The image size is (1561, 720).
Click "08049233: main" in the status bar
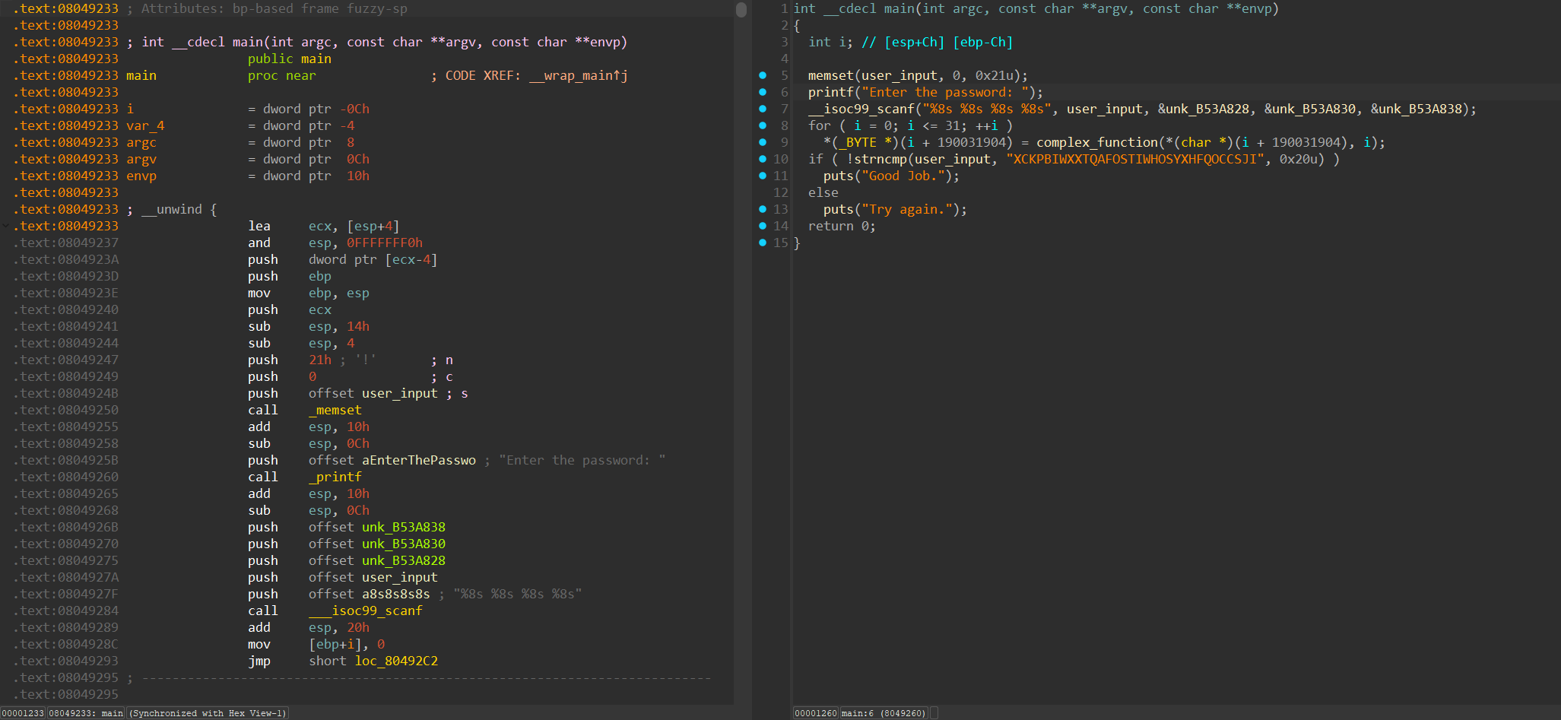pos(86,713)
